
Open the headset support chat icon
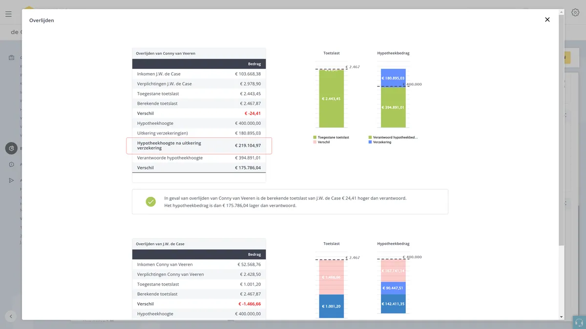[579, 322]
